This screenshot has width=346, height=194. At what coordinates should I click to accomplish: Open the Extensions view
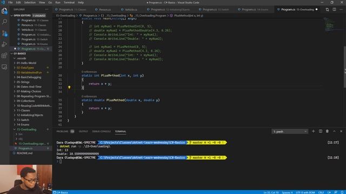[x=4, y=56]
